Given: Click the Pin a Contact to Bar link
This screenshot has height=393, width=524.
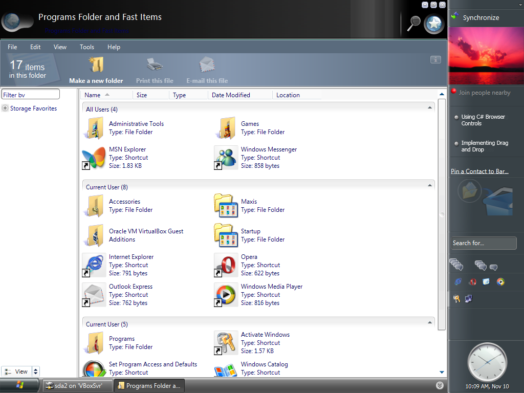Looking at the screenshot, I should click(x=479, y=171).
